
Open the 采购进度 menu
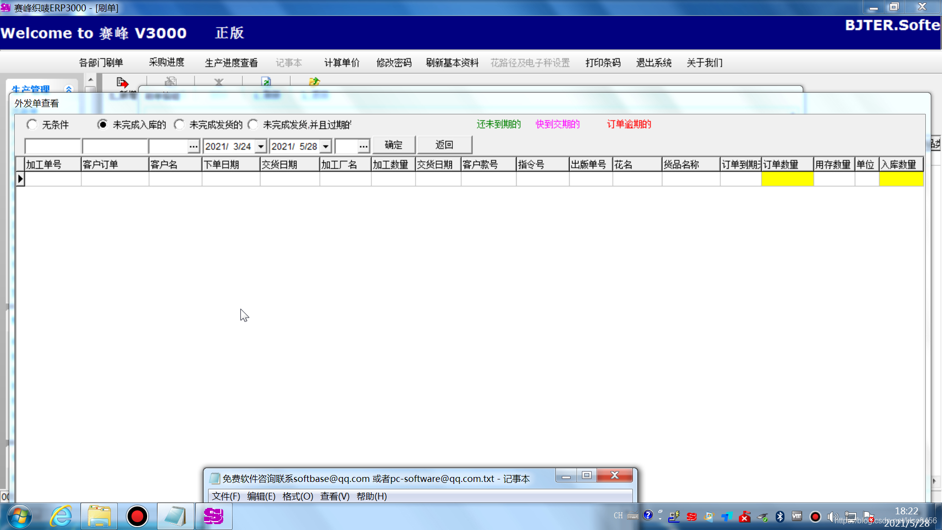(x=167, y=63)
